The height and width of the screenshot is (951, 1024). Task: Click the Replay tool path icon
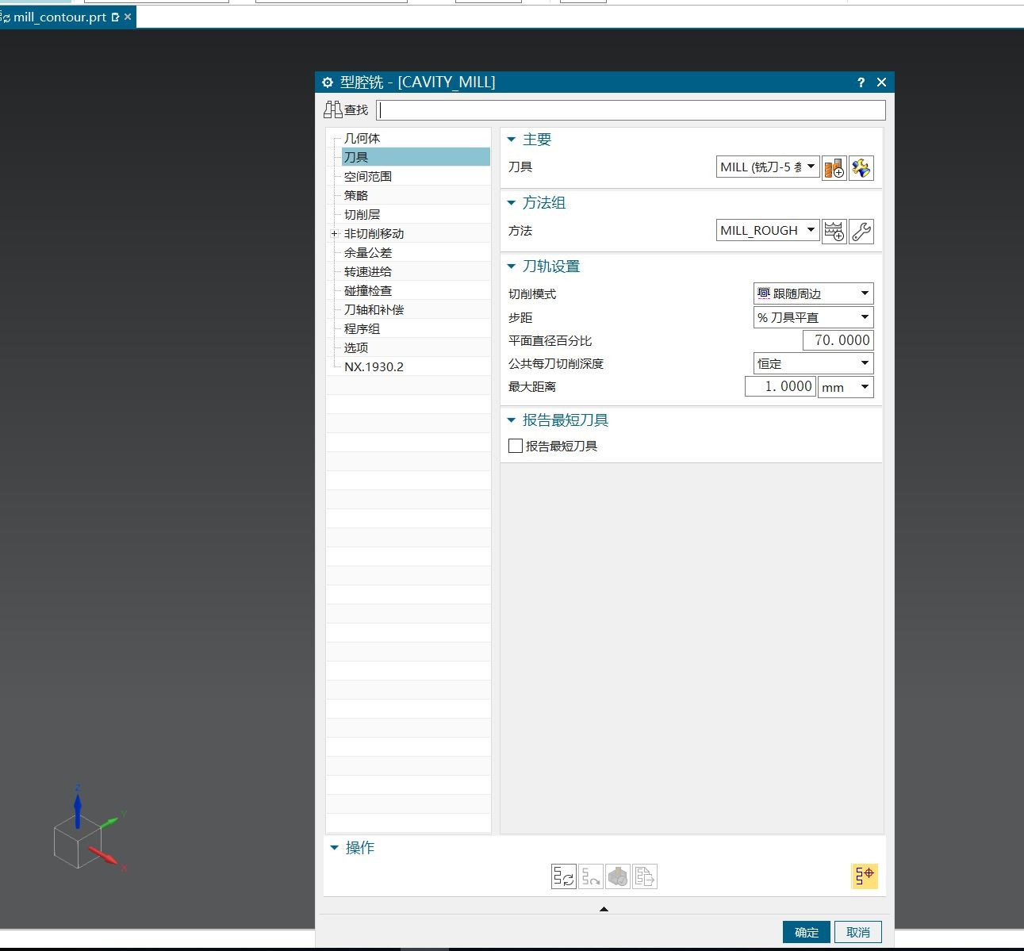(x=591, y=876)
